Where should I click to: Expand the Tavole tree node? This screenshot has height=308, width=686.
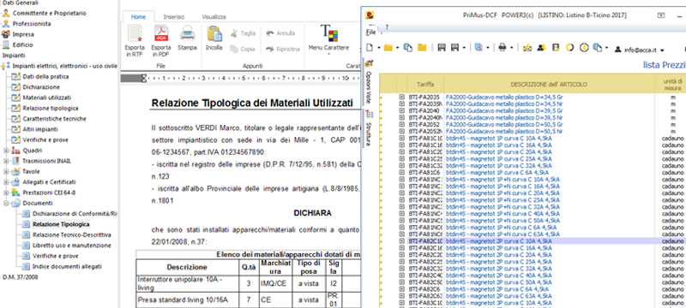tap(7, 171)
